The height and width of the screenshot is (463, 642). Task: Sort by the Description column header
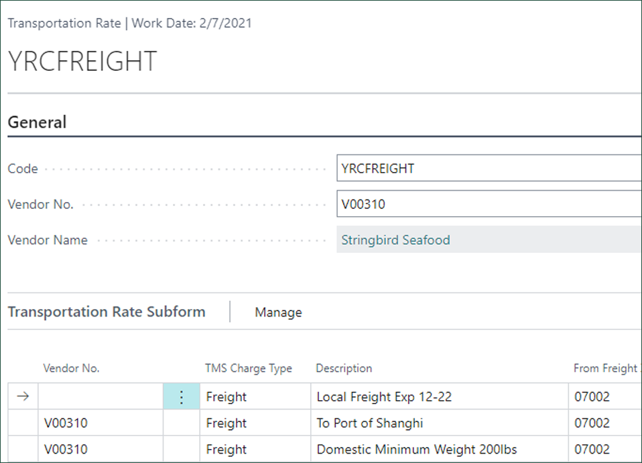[344, 368]
